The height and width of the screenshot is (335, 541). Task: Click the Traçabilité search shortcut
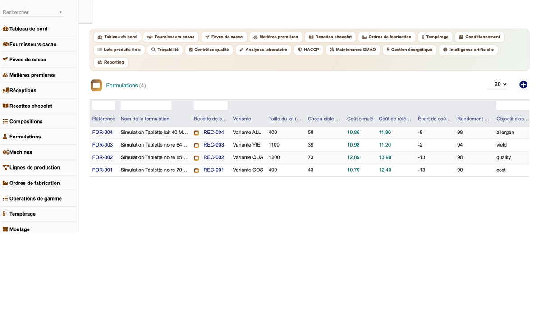coord(165,50)
